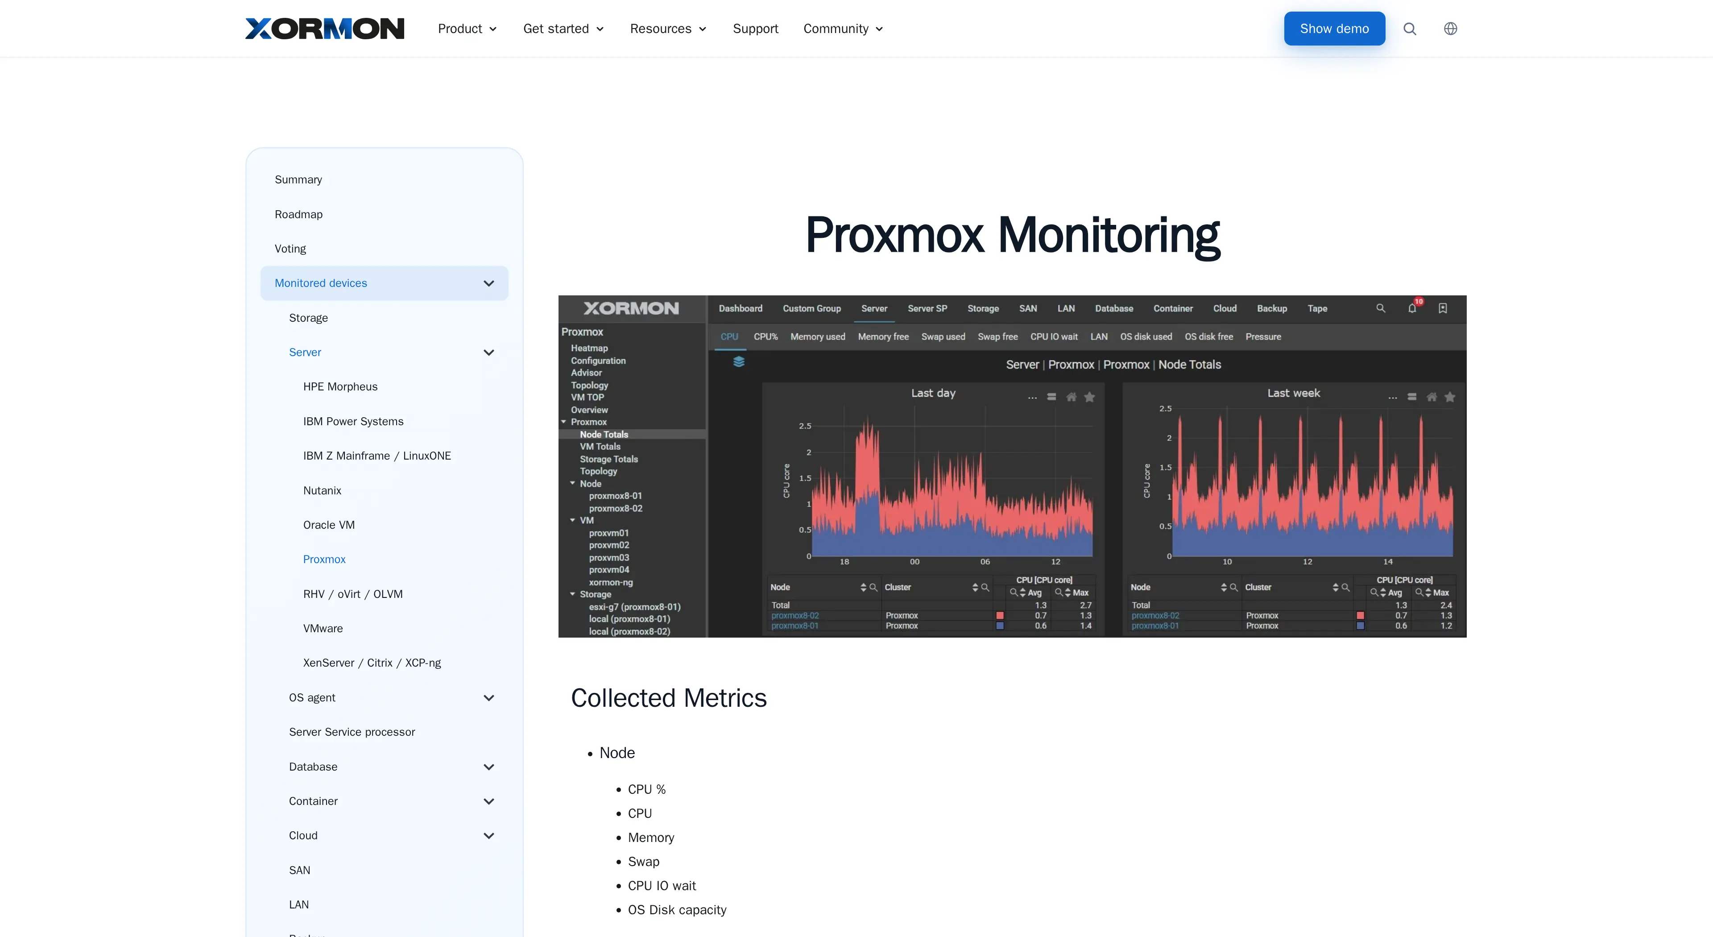1713x937 pixels.
Task: Select Oracle VM in the sidebar
Action: [x=328, y=525]
